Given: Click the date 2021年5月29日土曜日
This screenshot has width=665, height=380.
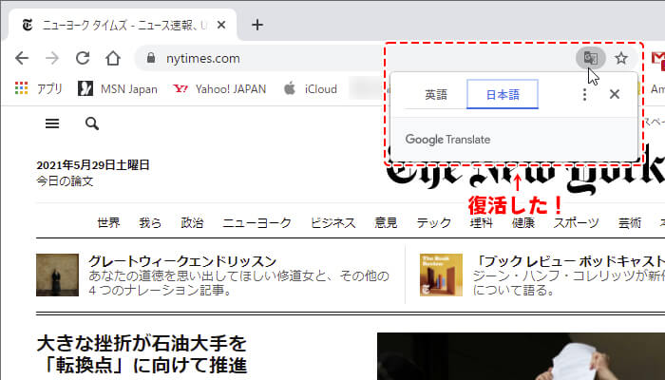Looking at the screenshot, I should pyautogui.click(x=93, y=165).
